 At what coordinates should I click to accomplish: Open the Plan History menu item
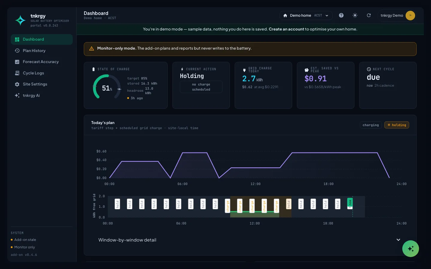pyautogui.click(x=42, y=51)
